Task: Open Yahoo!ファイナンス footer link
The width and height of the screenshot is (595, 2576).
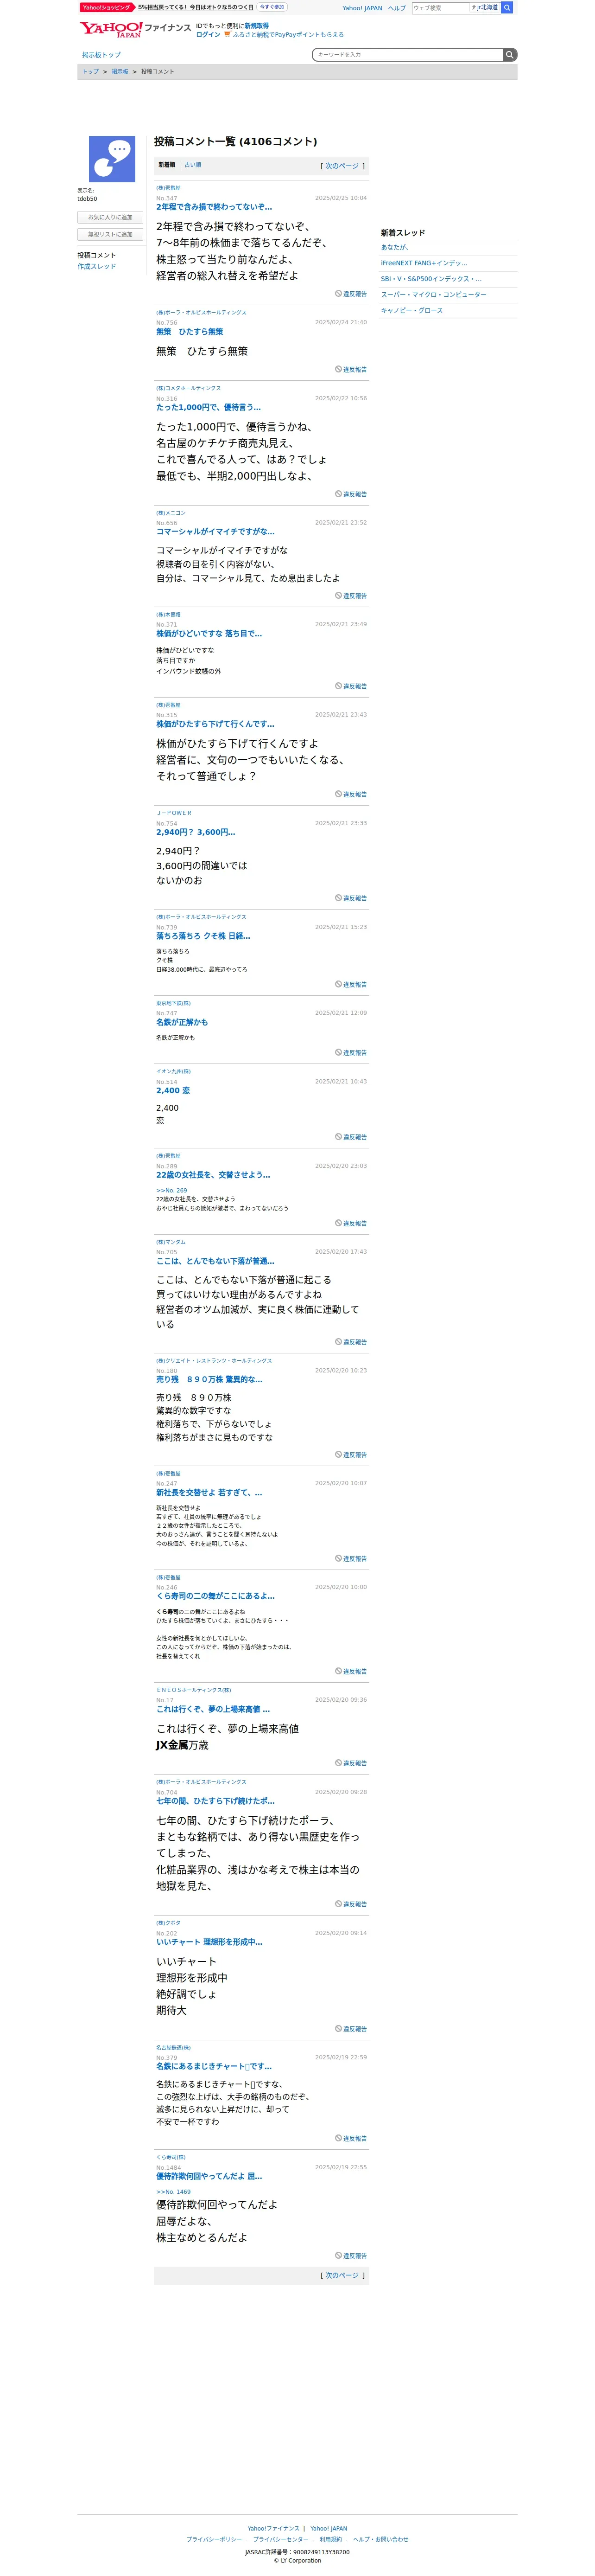Action: (273, 2528)
